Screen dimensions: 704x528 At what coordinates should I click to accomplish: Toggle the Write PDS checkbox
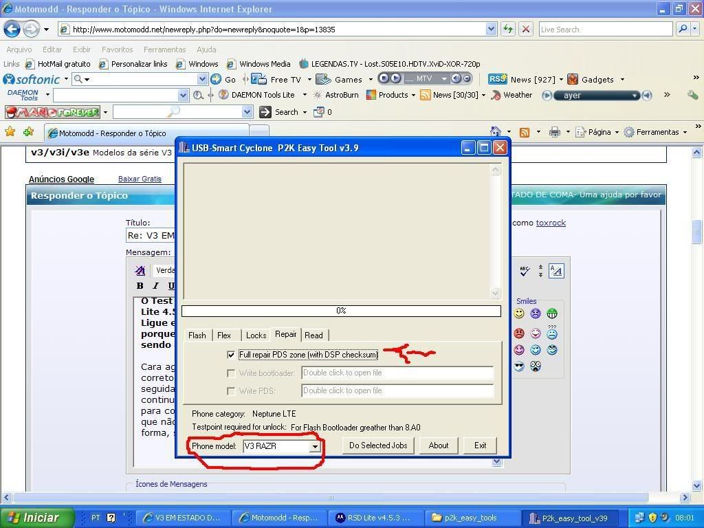tap(231, 391)
